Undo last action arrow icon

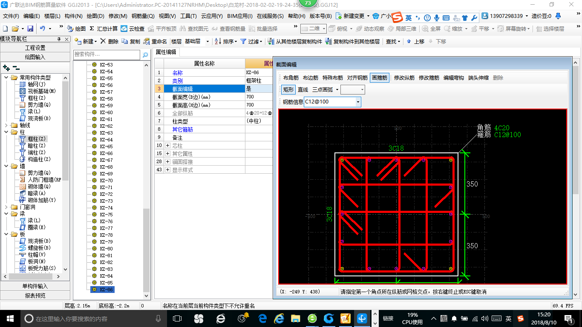(x=43, y=29)
